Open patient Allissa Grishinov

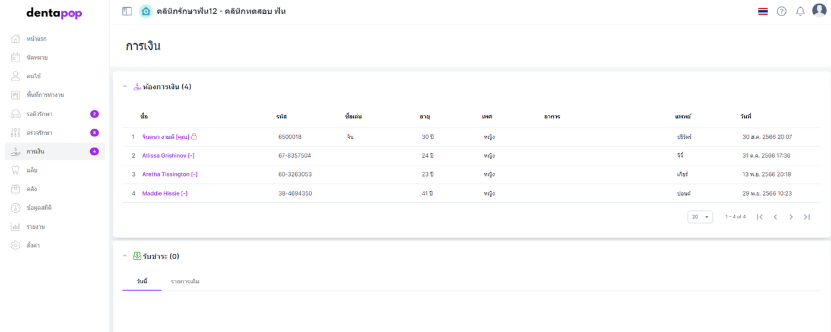tap(168, 155)
